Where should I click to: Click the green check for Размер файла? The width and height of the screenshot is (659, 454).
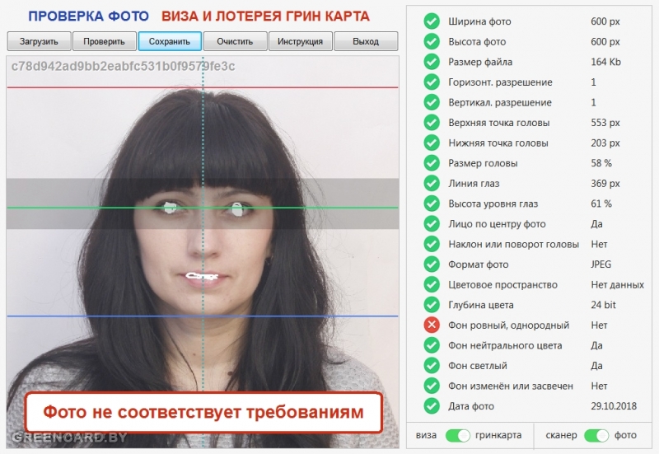[432, 61]
